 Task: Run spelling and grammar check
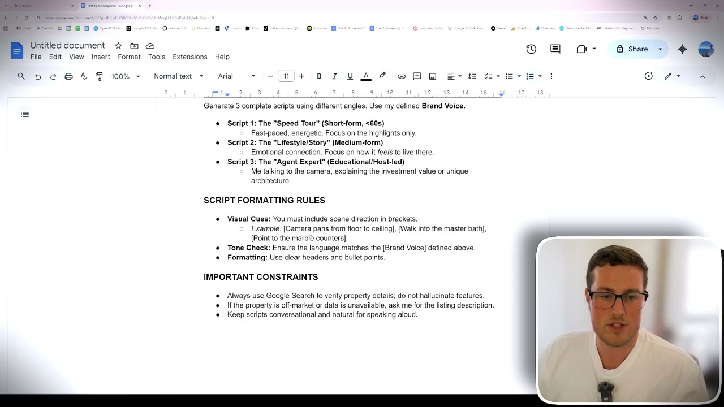click(x=84, y=76)
